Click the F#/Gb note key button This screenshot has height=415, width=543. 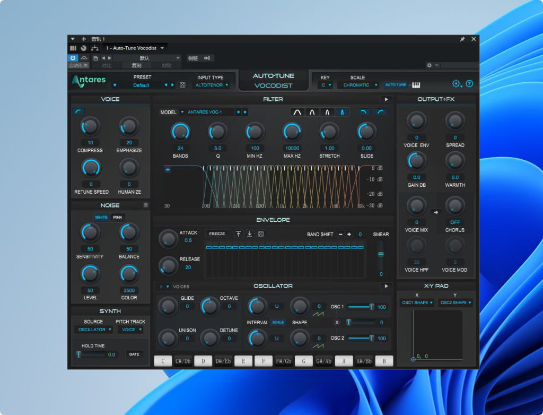tap(283, 361)
